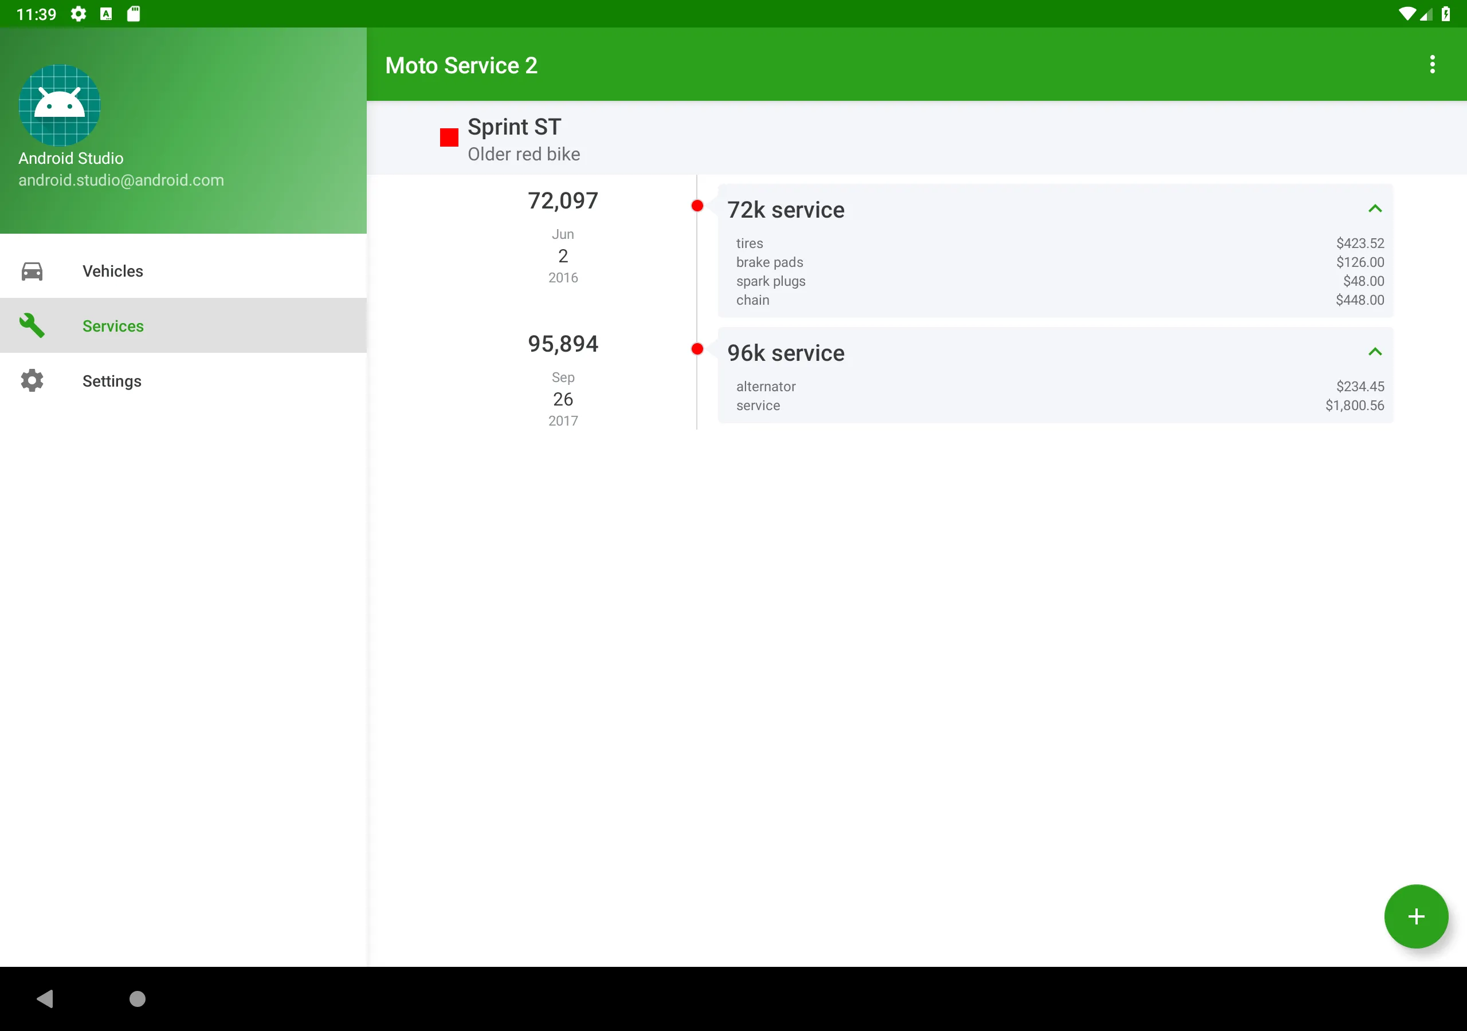The height and width of the screenshot is (1031, 1467).
Task: Click the Settings gear icon
Action: pos(32,380)
